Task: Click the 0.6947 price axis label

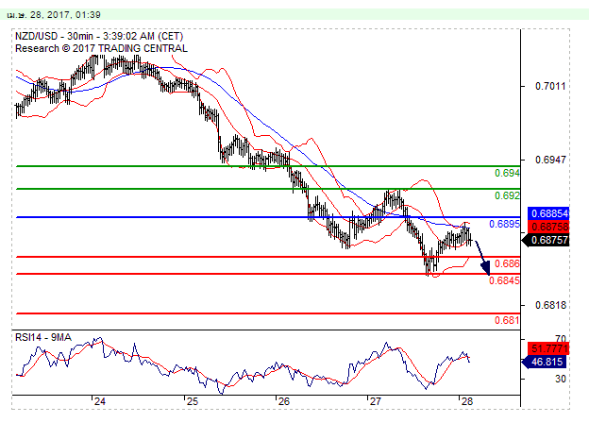Action: click(550, 160)
